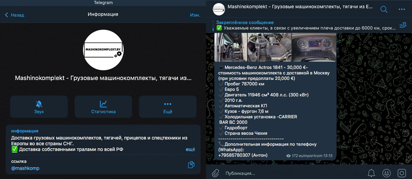Open the Ещё three-dots button

pyautogui.click(x=168, y=107)
